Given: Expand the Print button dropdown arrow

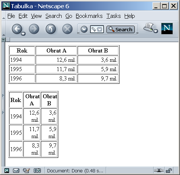Looking at the screenshot, I should pyautogui.click(x=156, y=31).
